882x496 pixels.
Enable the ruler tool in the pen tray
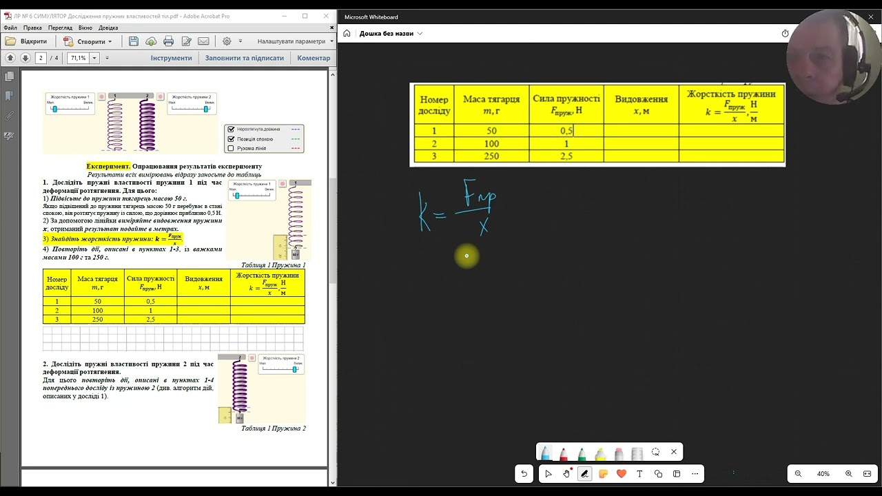pyautogui.click(x=637, y=453)
